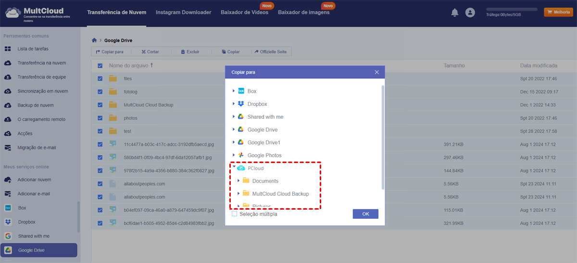Uncheck the files folder checkbox
This screenshot has width=577, height=263.
coord(100,78)
